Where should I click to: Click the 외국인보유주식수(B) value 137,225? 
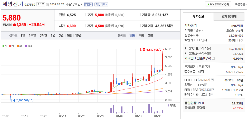point(238,54)
